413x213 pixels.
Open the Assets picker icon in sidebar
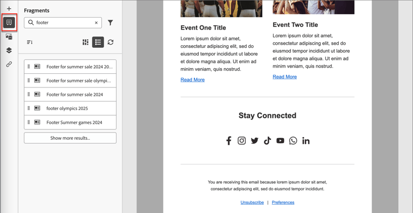tap(9, 36)
